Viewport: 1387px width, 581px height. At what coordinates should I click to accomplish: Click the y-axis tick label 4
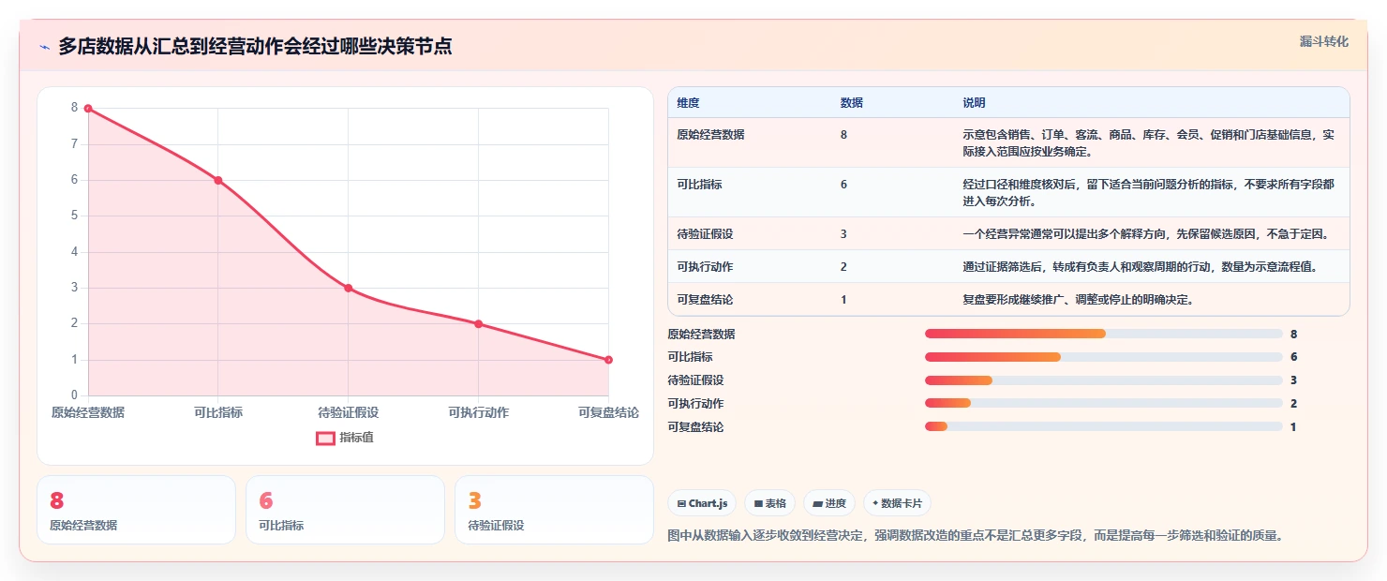75,252
